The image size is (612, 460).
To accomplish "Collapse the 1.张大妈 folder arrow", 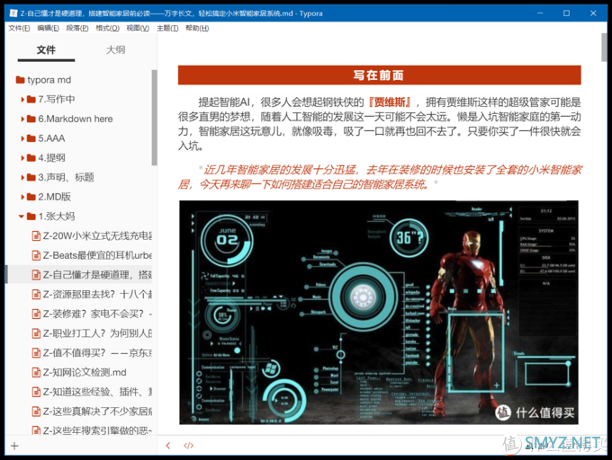I will (x=22, y=217).
